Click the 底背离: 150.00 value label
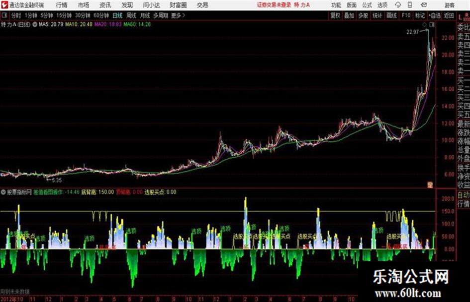Image resolution: width=470 pixels, height=302 pixels. (97, 192)
